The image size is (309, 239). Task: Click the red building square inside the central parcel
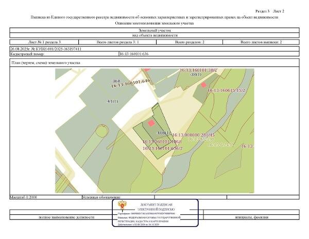coord(151,123)
